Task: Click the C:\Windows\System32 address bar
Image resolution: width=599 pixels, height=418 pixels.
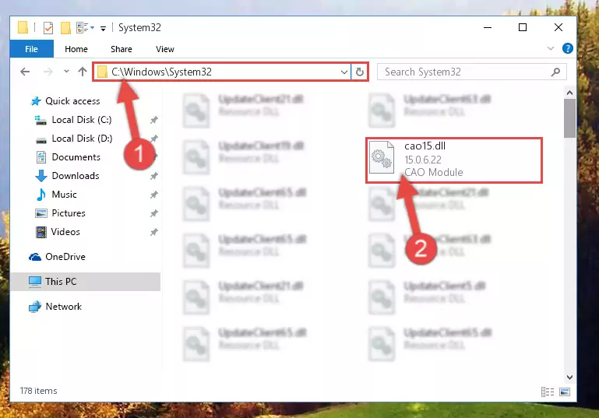Action: coord(221,72)
